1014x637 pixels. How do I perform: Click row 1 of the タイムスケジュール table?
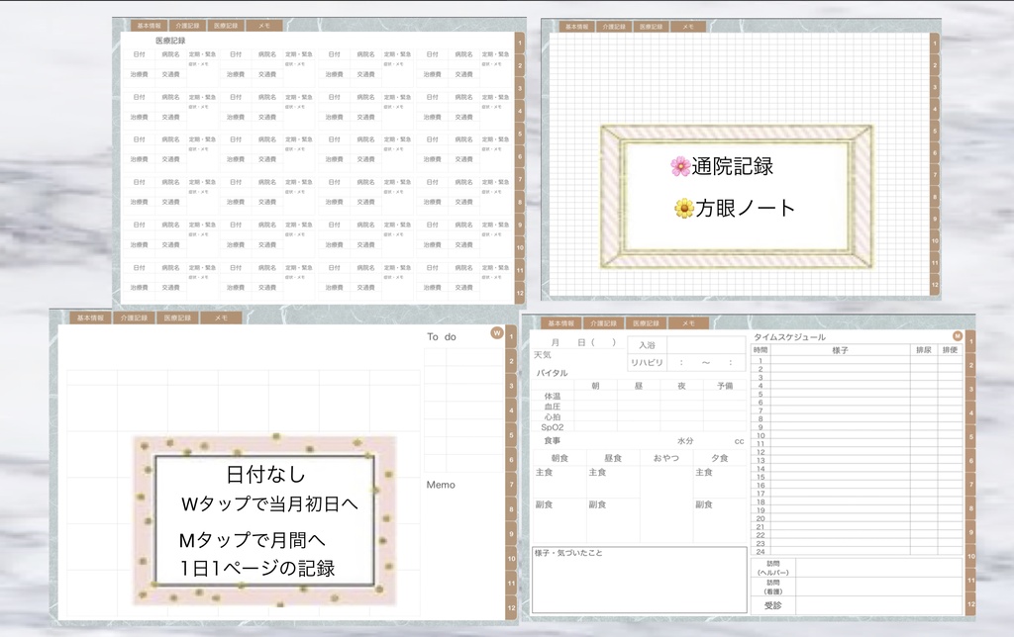click(840, 360)
